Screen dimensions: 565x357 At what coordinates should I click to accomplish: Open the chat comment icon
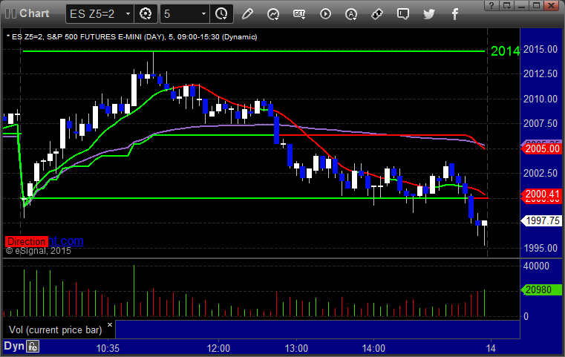[403, 14]
